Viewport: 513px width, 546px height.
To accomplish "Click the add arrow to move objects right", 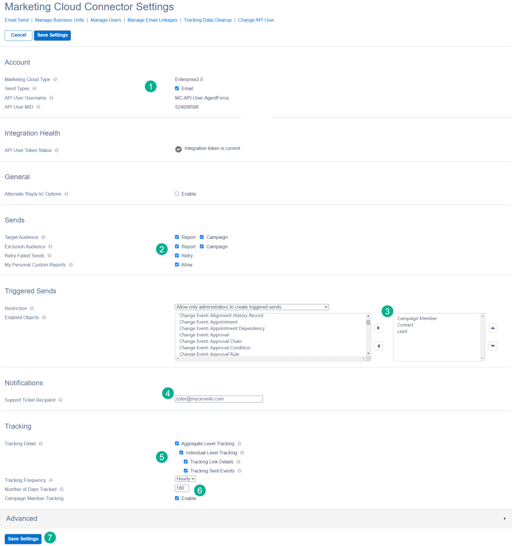I will pos(378,328).
